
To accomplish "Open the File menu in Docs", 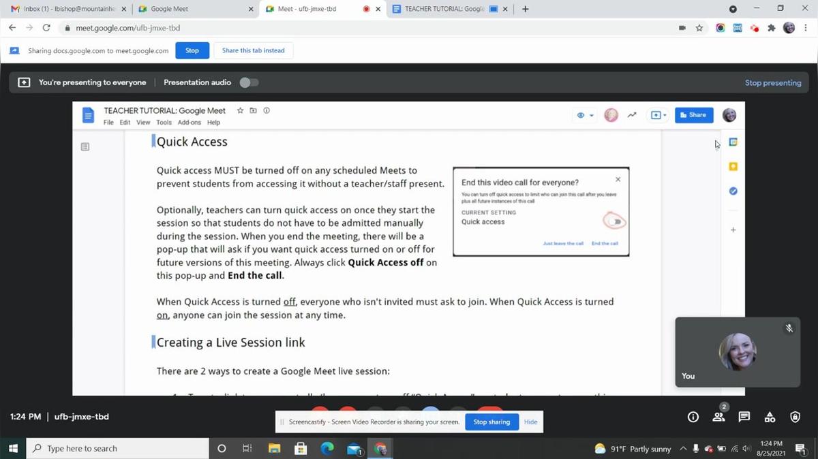I will [x=108, y=123].
